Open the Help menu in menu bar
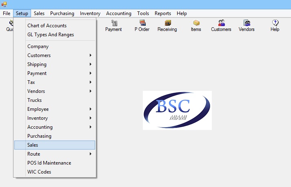Viewport: 291px width, 187px height. click(182, 13)
